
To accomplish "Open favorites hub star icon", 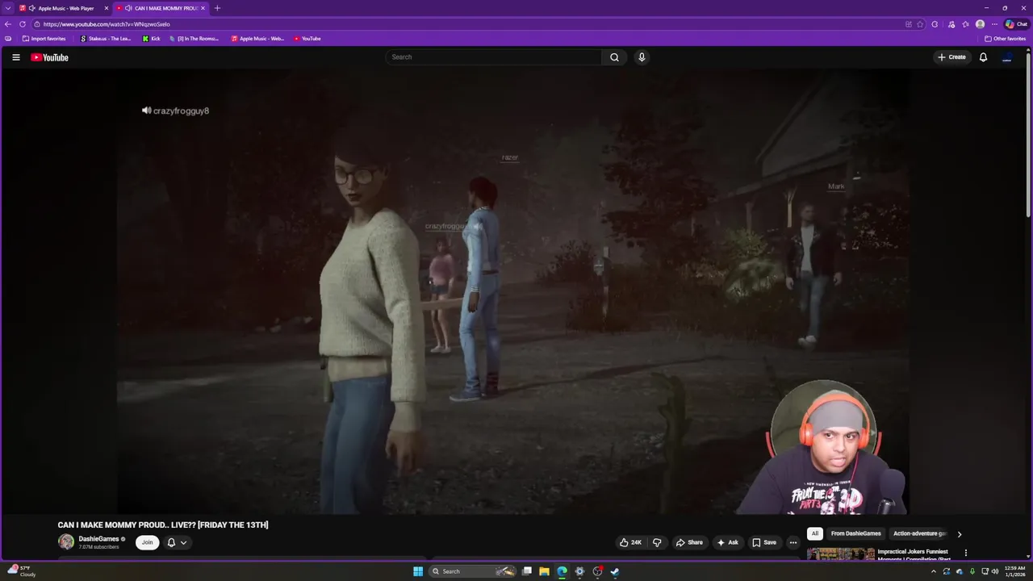I will 965,24.
